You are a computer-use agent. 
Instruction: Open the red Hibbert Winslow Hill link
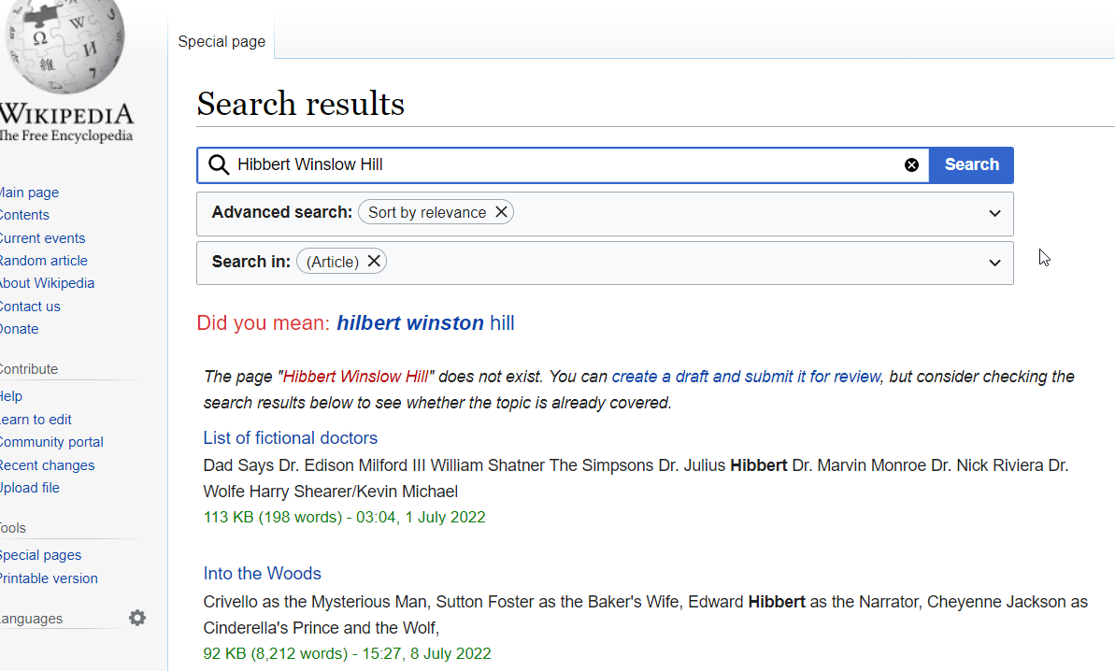point(355,377)
